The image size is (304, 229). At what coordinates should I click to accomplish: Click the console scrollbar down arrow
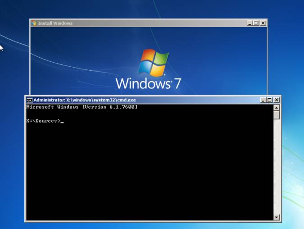click(x=277, y=217)
